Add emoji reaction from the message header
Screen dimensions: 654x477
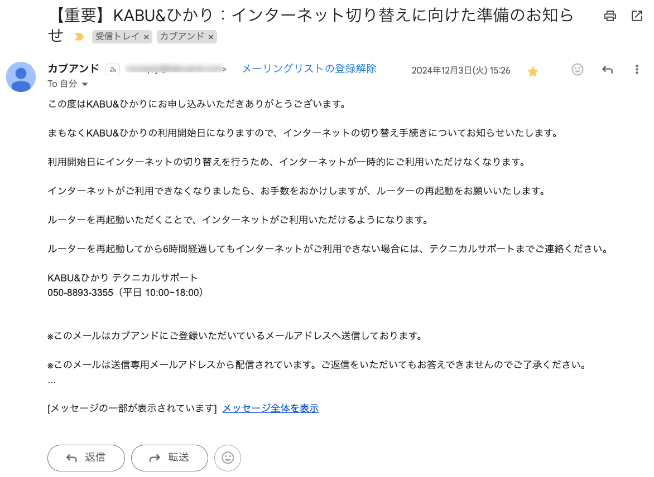(578, 70)
